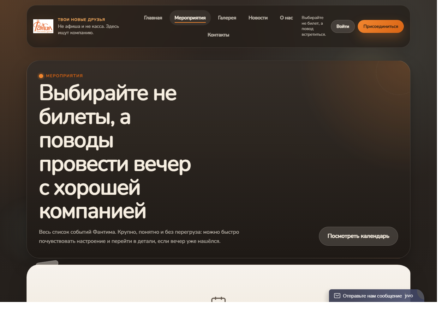Click the header slogan Выбирайте не билет текст

(x=314, y=26)
